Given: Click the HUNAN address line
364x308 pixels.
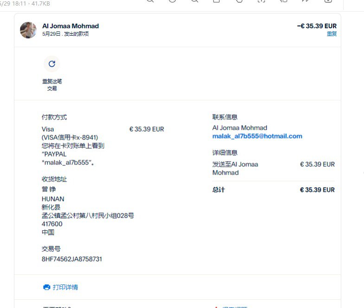Looking at the screenshot, I should [x=53, y=199].
